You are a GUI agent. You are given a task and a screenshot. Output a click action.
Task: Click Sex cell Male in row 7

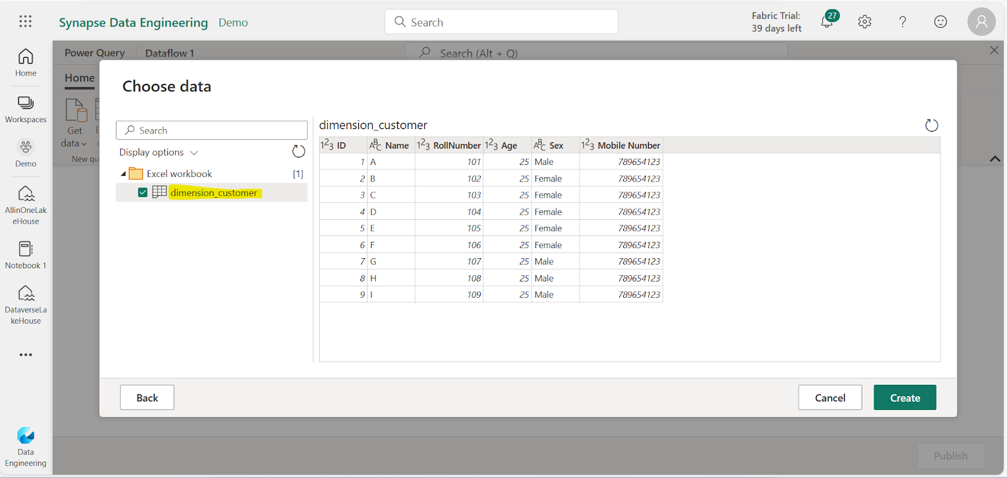click(x=556, y=261)
